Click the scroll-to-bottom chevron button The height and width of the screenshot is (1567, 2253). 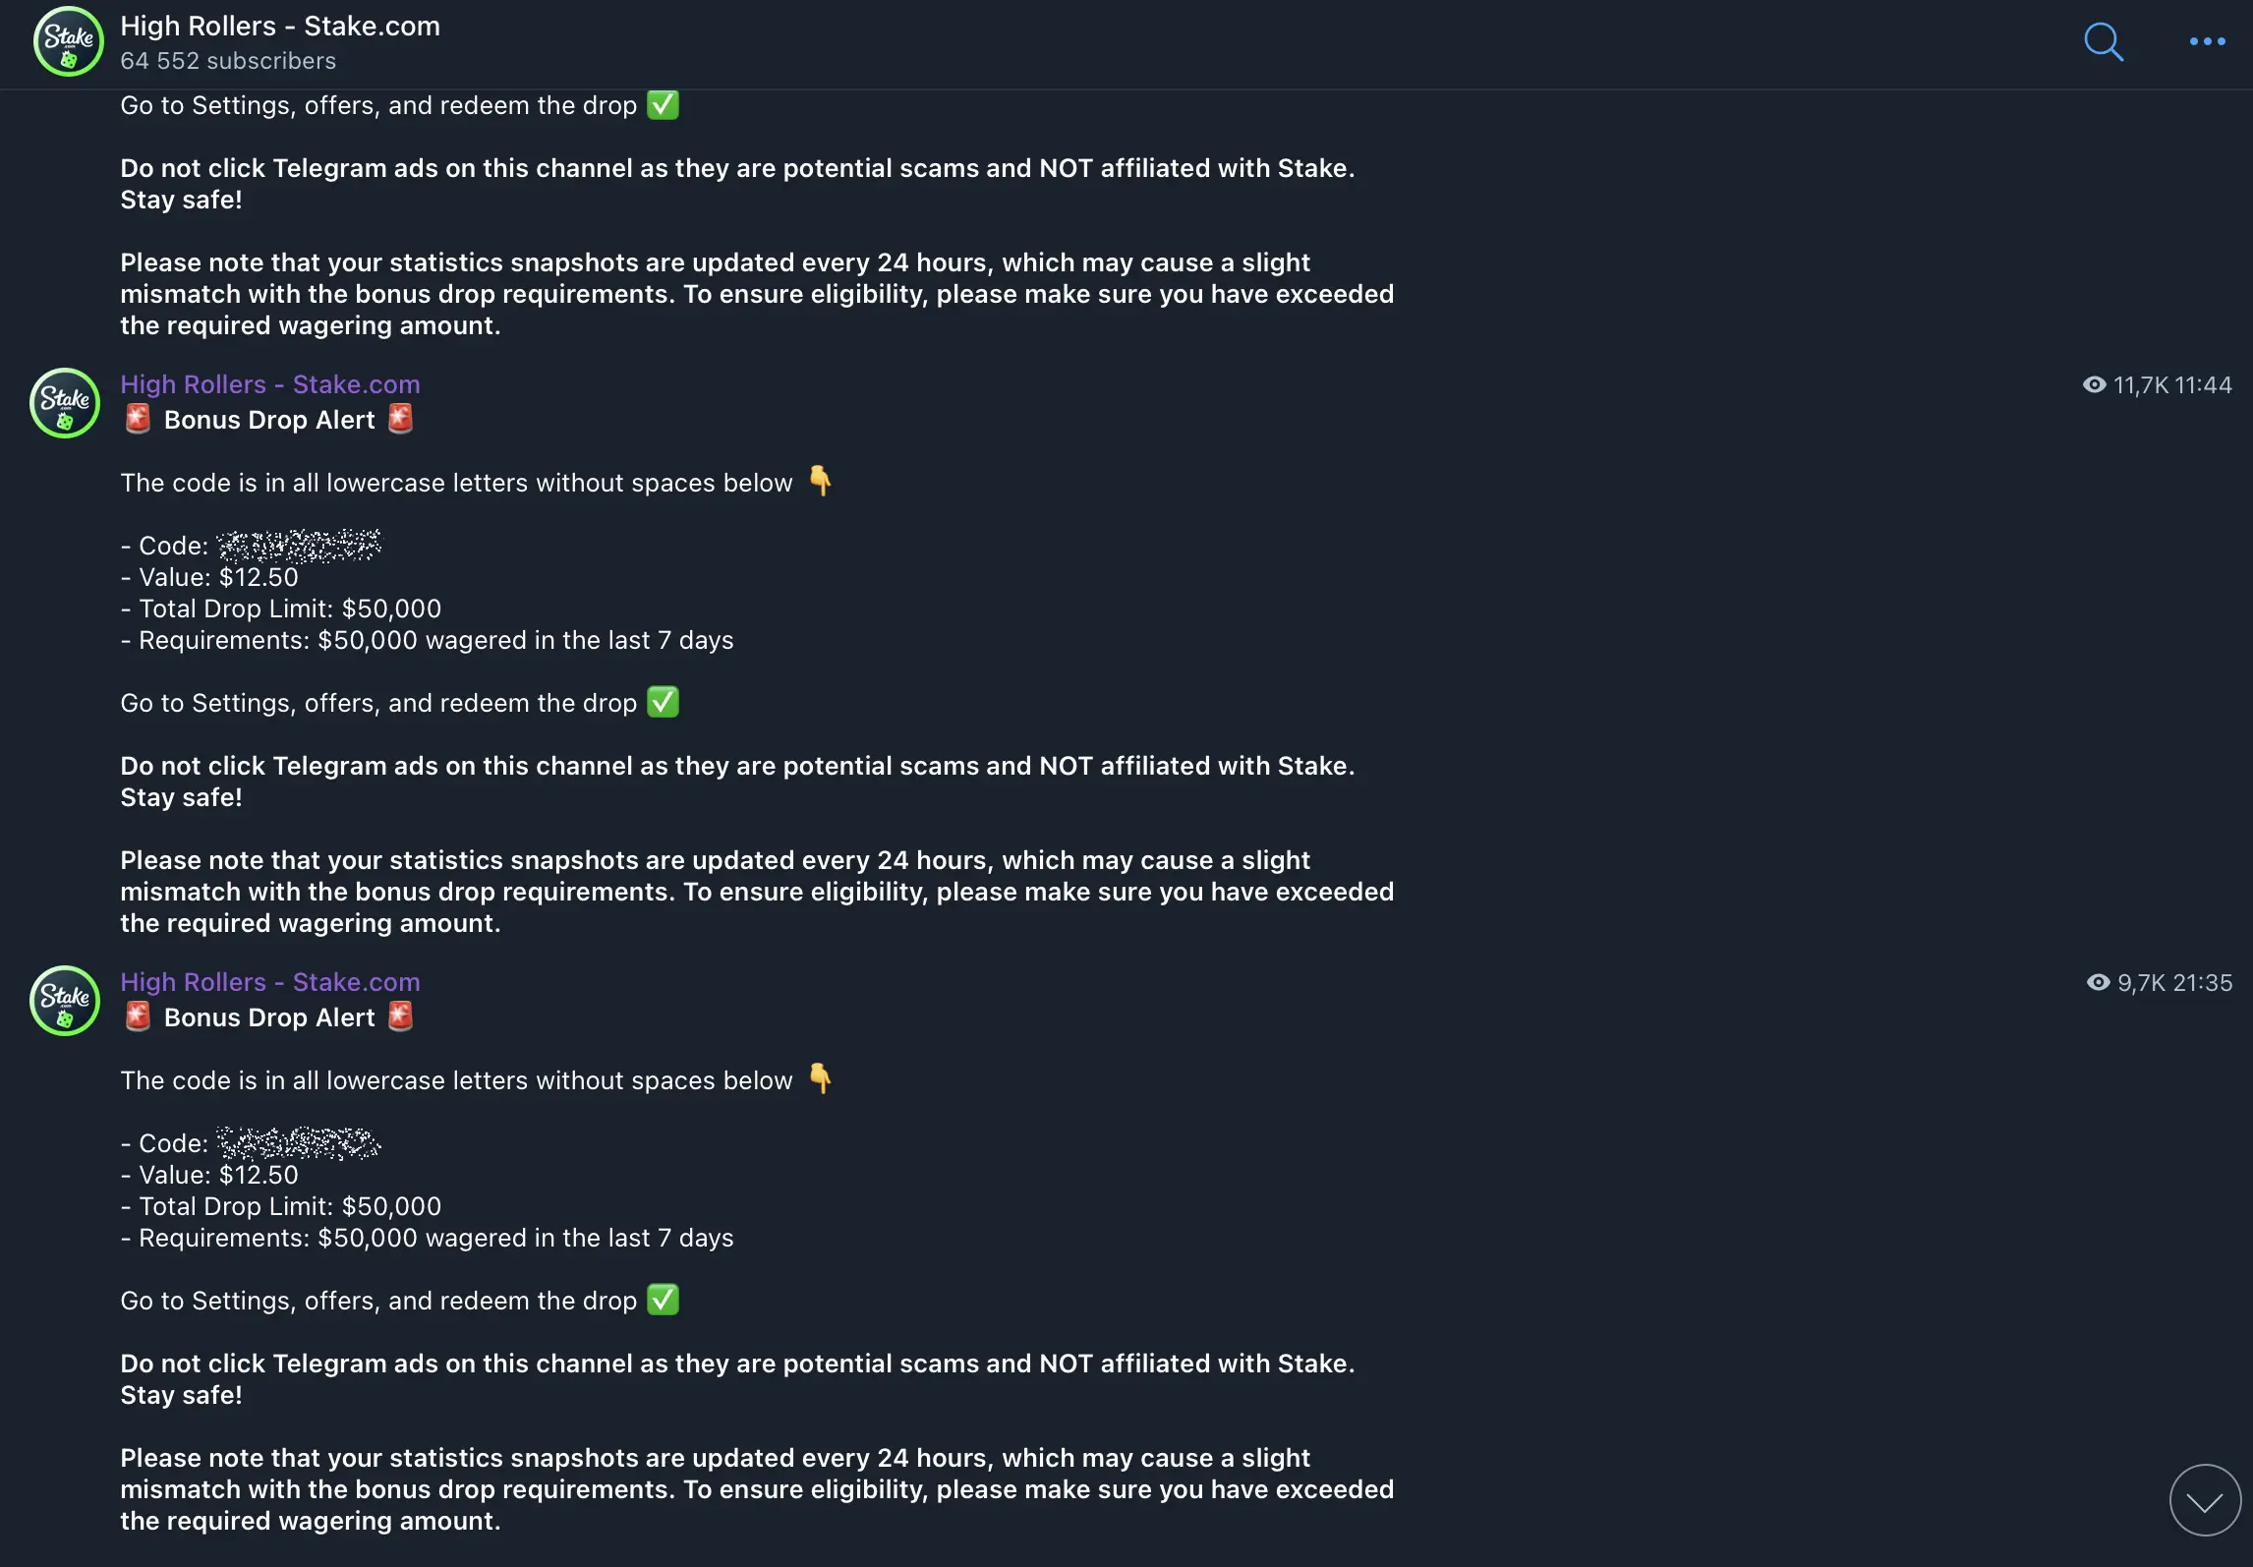pyautogui.click(x=2205, y=1500)
